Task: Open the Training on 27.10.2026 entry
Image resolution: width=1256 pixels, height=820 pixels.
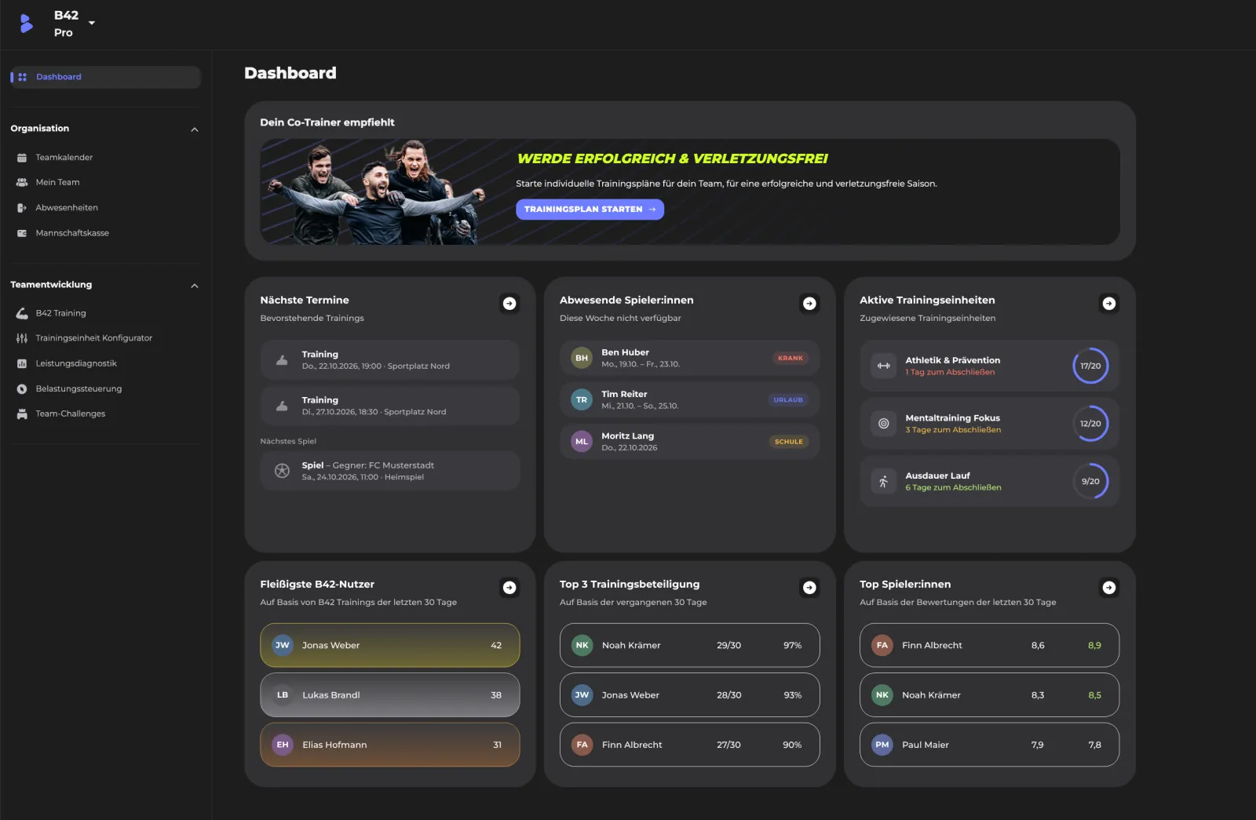Action: point(390,406)
